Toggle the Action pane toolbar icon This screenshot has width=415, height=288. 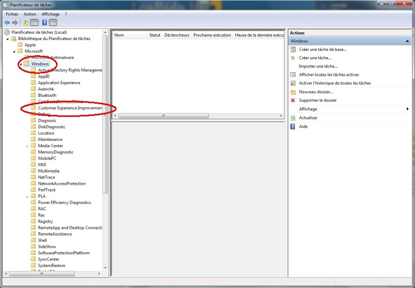coord(53,22)
